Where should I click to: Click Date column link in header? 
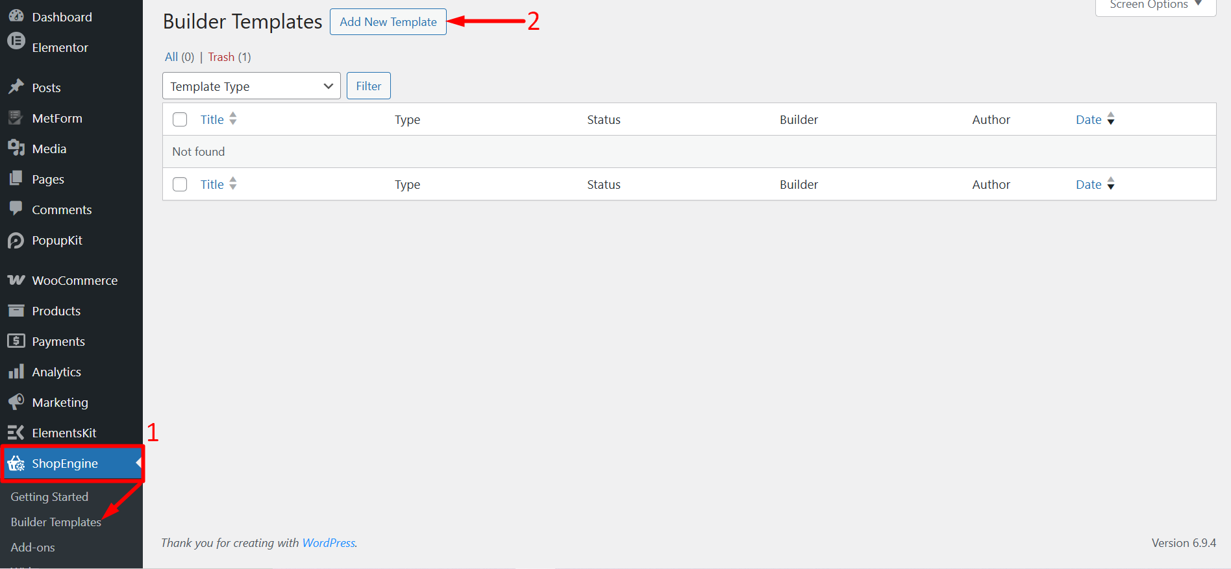coord(1089,119)
